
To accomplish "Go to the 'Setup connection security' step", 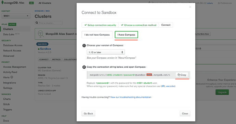I will tap(100, 25).
